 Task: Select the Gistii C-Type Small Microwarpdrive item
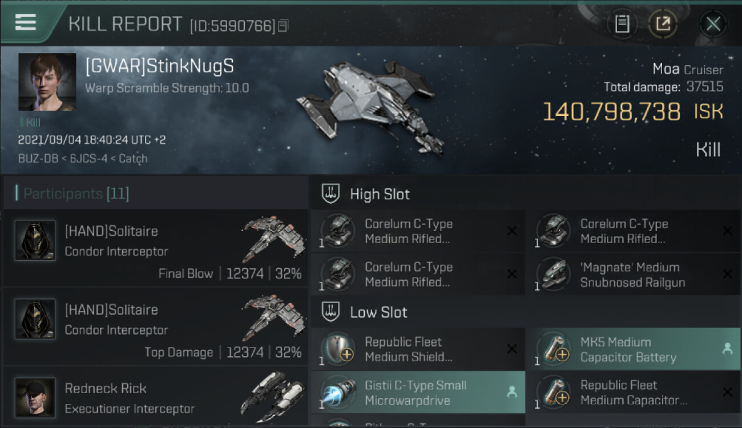(x=417, y=393)
